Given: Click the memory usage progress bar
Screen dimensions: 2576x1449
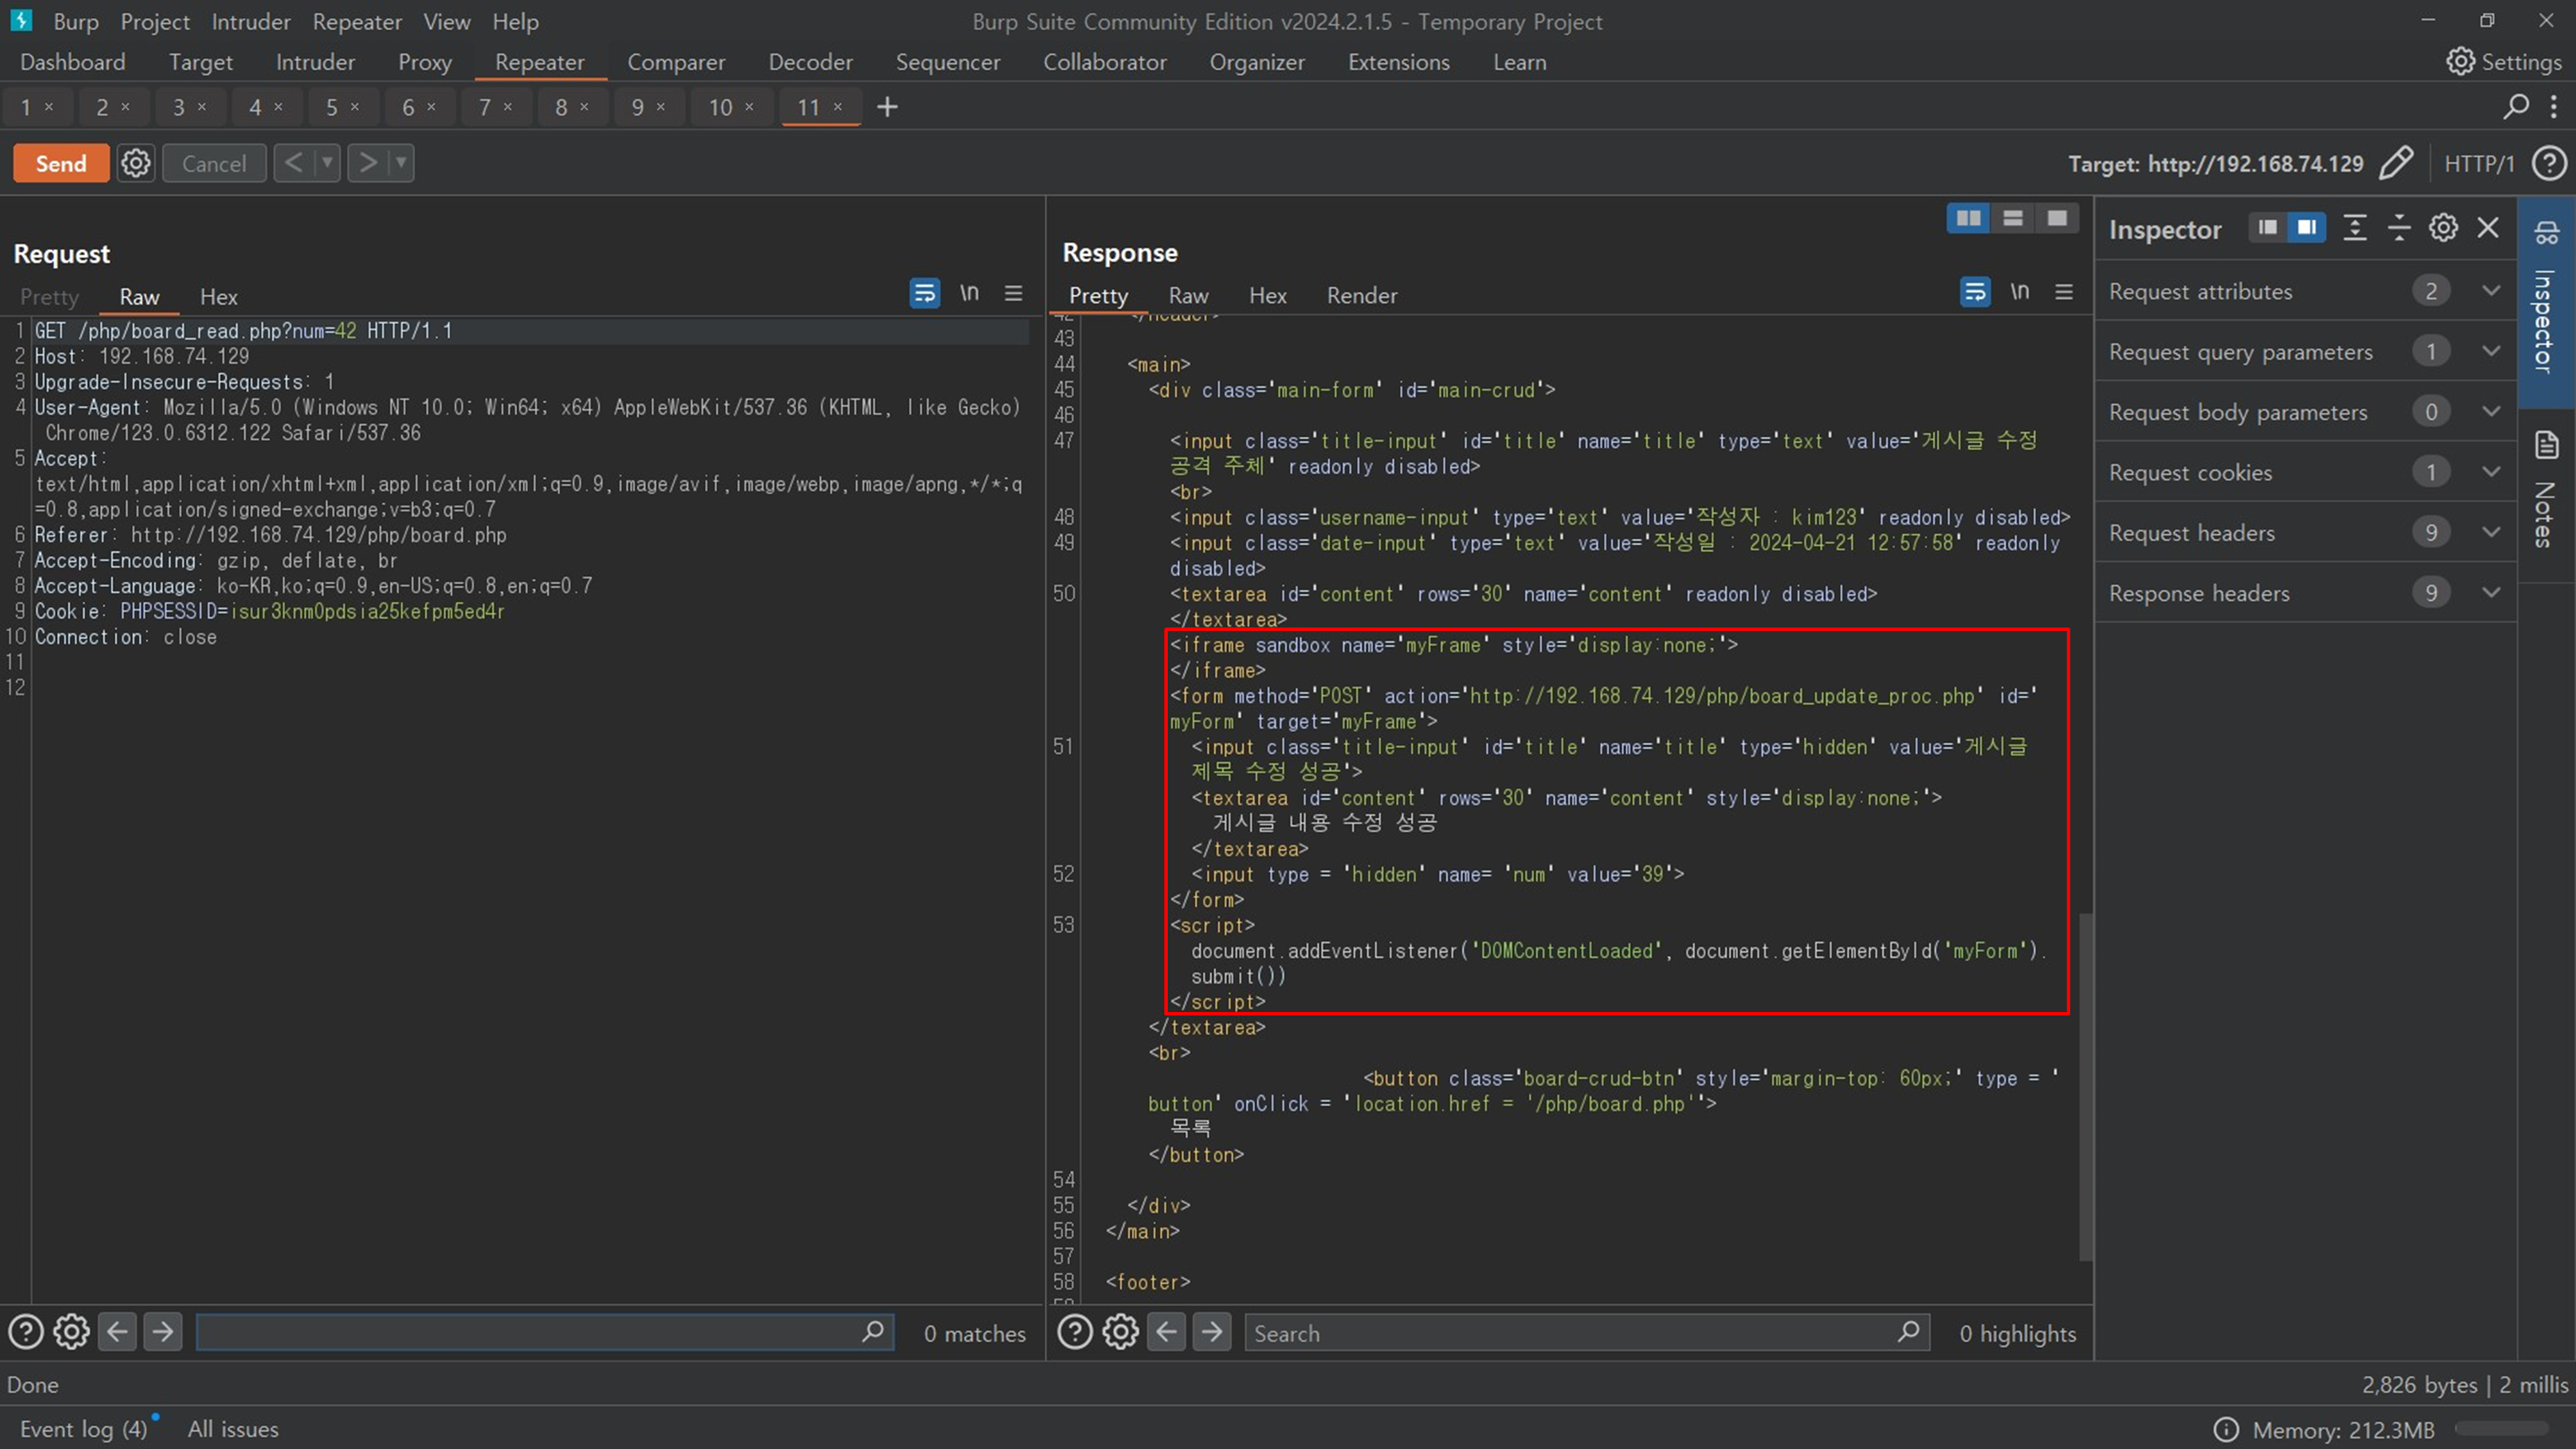Looking at the screenshot, I should [2502, 1428].
